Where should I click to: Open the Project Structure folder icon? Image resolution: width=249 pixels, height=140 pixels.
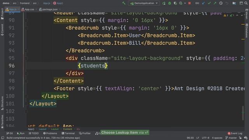234,3
